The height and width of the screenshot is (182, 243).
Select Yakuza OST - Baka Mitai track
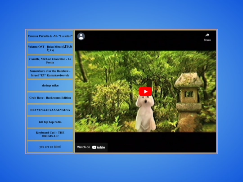click(x=50, y=49)
